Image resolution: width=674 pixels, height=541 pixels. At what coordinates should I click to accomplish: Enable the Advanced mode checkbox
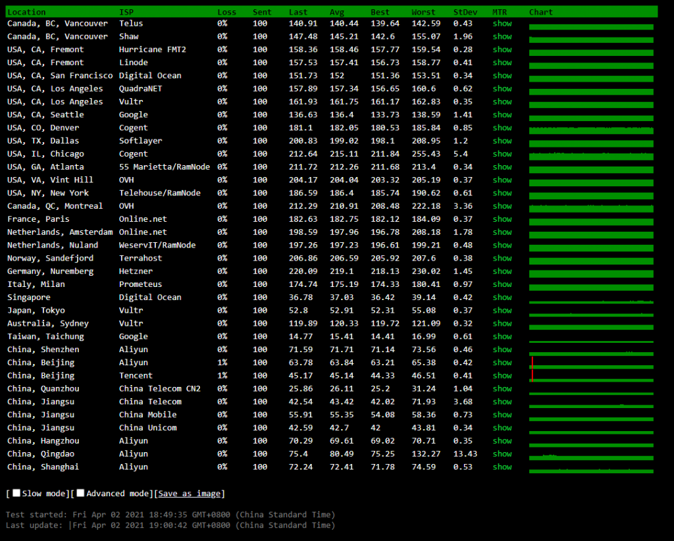tap(80, 494)
